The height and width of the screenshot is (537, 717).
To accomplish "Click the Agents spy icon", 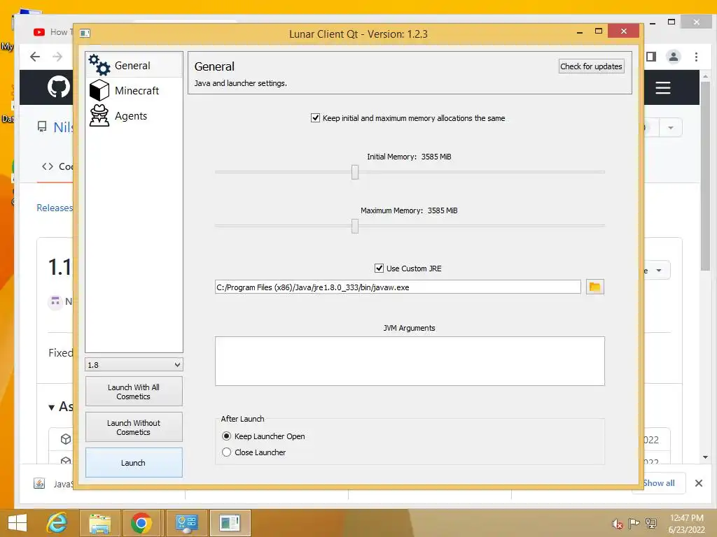I will point(99,115).
